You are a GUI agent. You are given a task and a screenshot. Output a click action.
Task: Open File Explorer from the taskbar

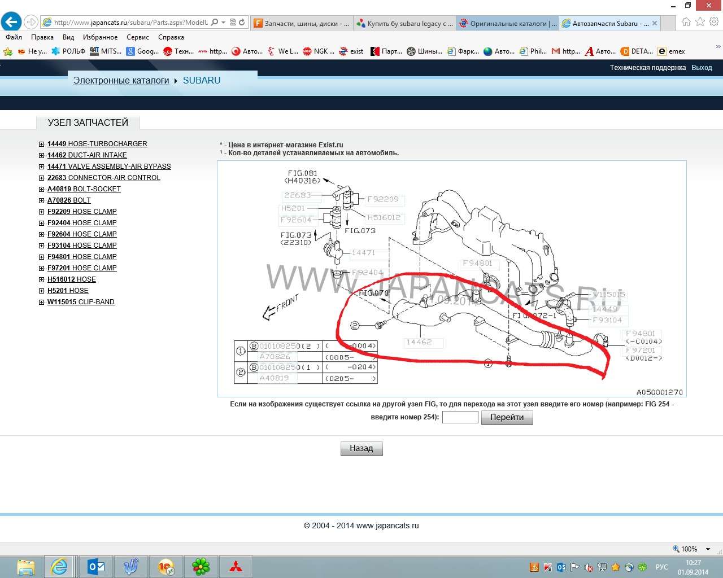coord(26,566)
